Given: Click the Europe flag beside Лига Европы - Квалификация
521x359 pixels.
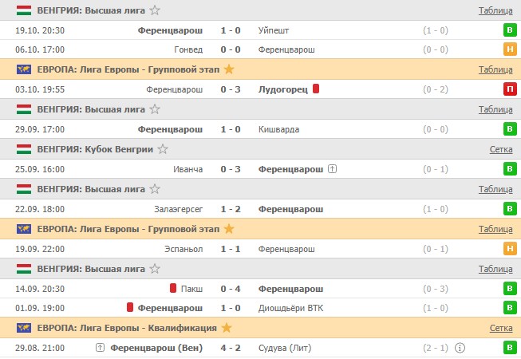Looking at the screenshot, I should [24, 328].
